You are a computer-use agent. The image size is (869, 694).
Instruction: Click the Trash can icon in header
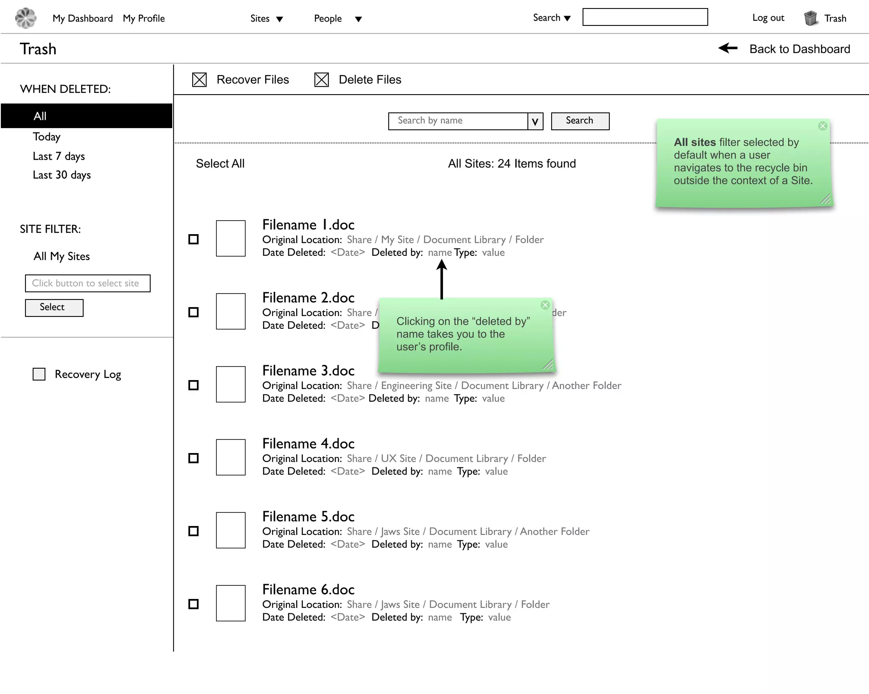810,18
